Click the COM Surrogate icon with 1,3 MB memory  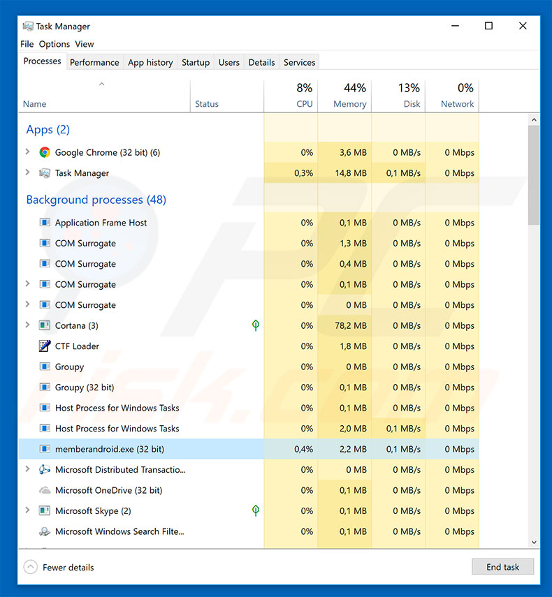point(45,243)
